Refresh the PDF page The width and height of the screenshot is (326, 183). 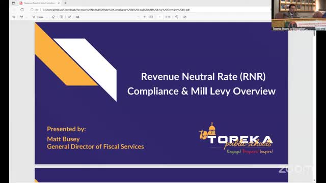point(22,10)
